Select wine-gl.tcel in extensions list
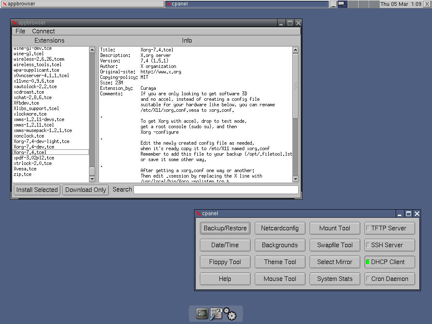432x324 pixels. [x=51, y=54]
